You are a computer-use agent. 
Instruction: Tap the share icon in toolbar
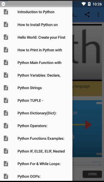click(87, 15)
